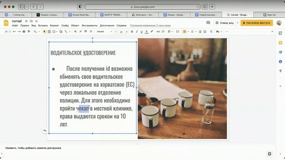285x160 pixels.
Task: Open the text alignment dropdown
Action: click(x=170, y=32)
